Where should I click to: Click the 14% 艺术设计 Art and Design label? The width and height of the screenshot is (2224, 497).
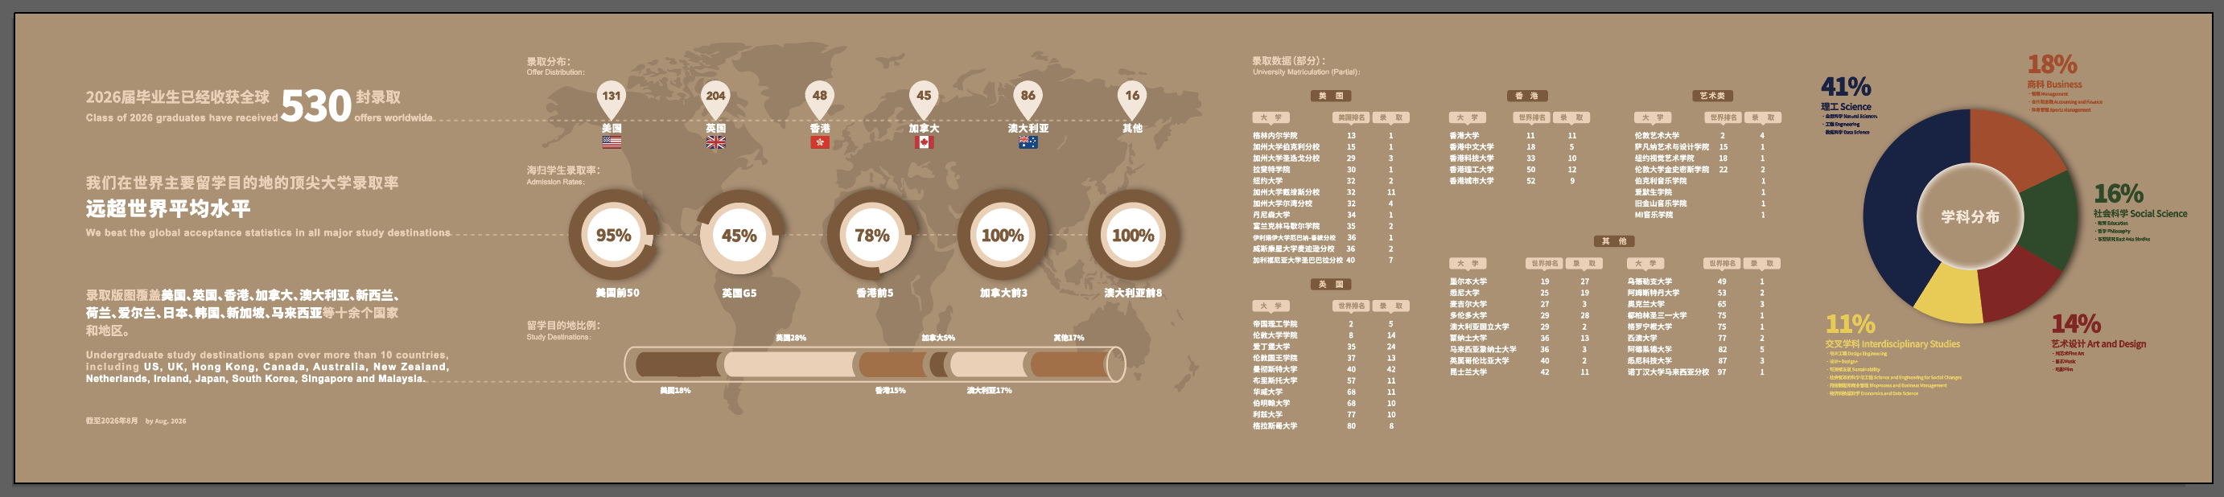(2098, 331)
